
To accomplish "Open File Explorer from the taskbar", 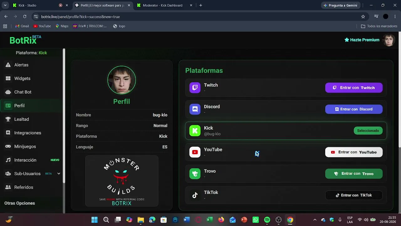I will [141, 220].
